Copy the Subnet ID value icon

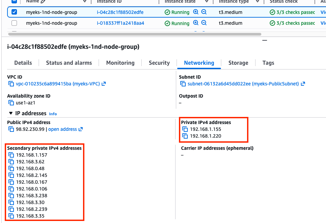coord(183,84)
